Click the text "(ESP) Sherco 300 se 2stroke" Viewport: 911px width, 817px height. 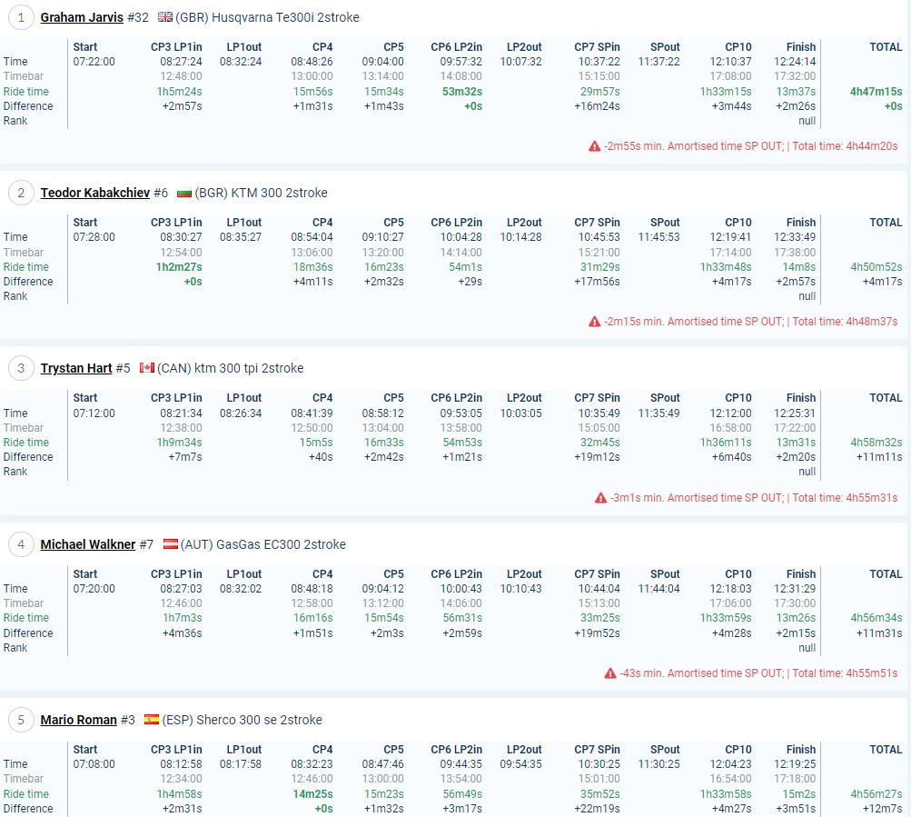tap(243, 720)
